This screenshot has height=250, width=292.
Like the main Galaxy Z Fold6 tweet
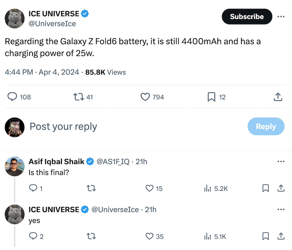[145, 97]
